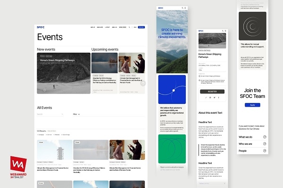Open hamburger menu on event detail mobile page
This screenshot has height=188, width=283.
(x=225, y=31)
